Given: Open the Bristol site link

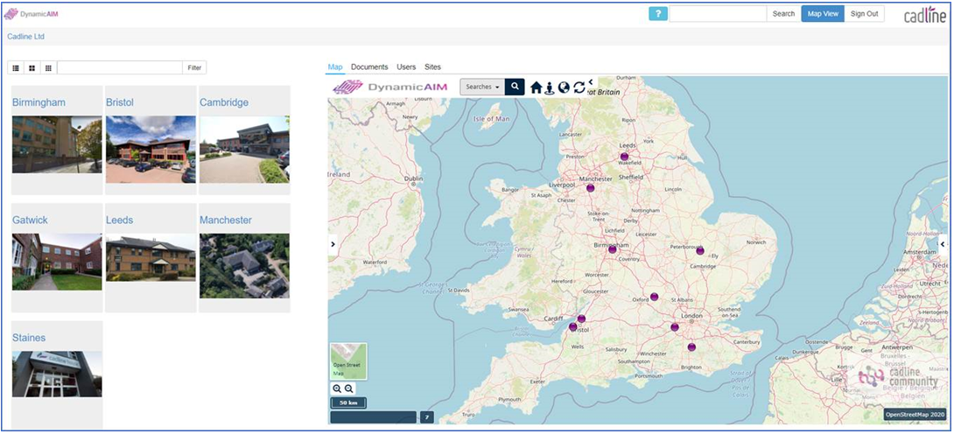Looking at the screenshot, I should click(x=120, y=102).
